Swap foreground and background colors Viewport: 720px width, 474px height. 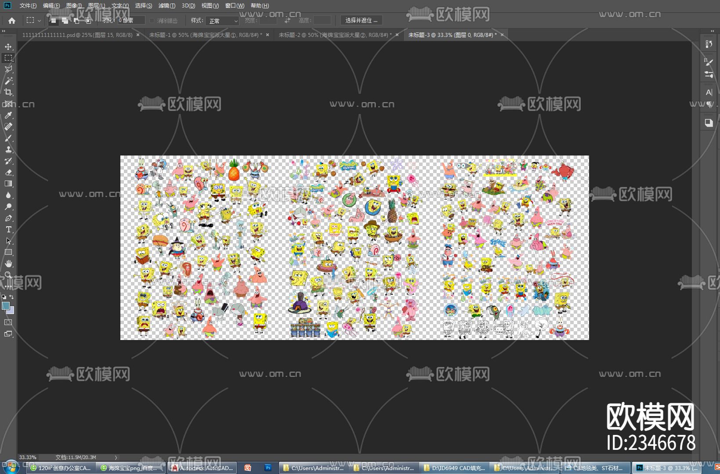[x=12, y=297]
